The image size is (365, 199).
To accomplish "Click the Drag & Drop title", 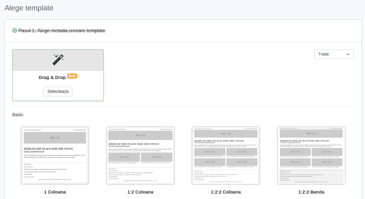I will (52, 77).
